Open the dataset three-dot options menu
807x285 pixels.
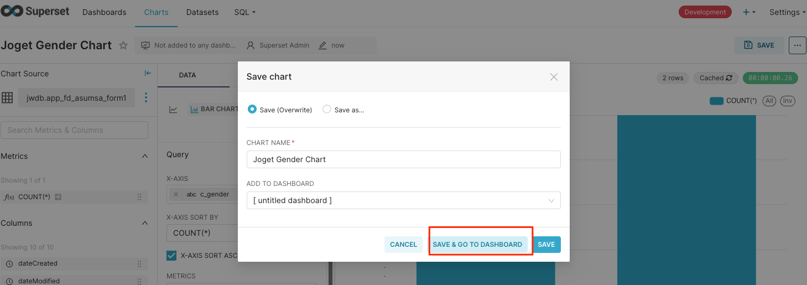(x=146, y=98)
